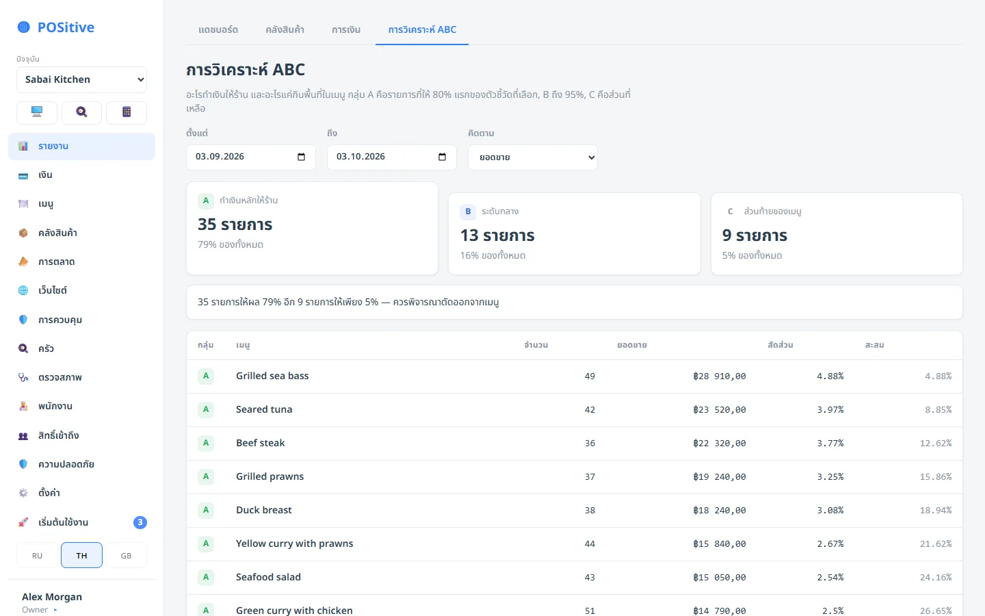The width and height of the screenshot is (985, 616).
Task: Click the POSitive logo
Action: point(56,27)
